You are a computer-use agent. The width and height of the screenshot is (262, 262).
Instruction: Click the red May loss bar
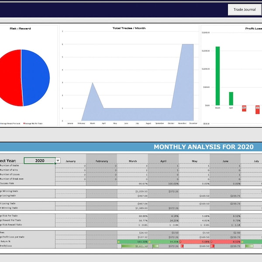point(244,108)
